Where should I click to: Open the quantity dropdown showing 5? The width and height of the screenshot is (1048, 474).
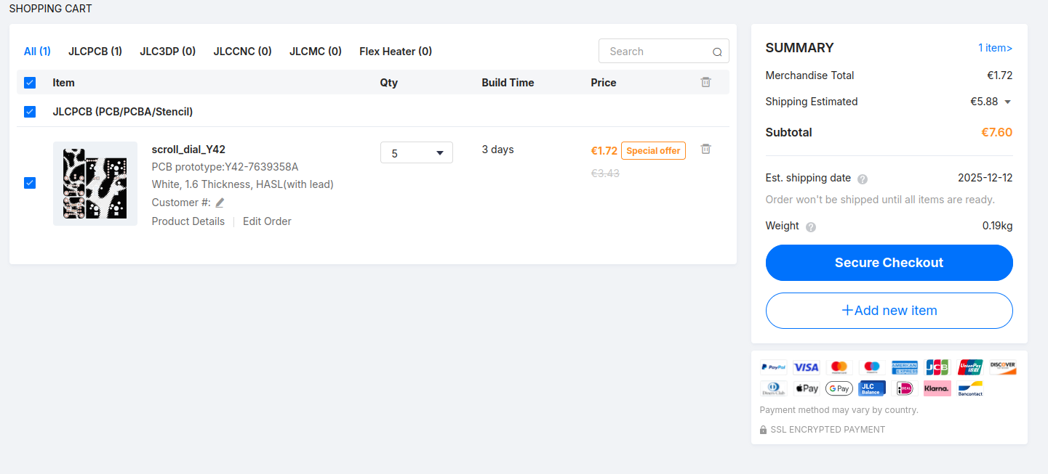[416, 153]
